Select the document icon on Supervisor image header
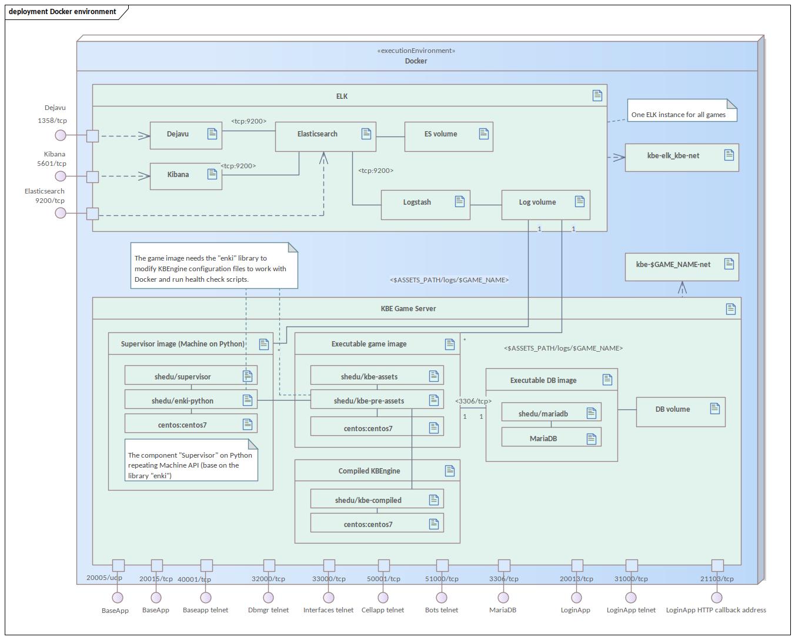 263,344
